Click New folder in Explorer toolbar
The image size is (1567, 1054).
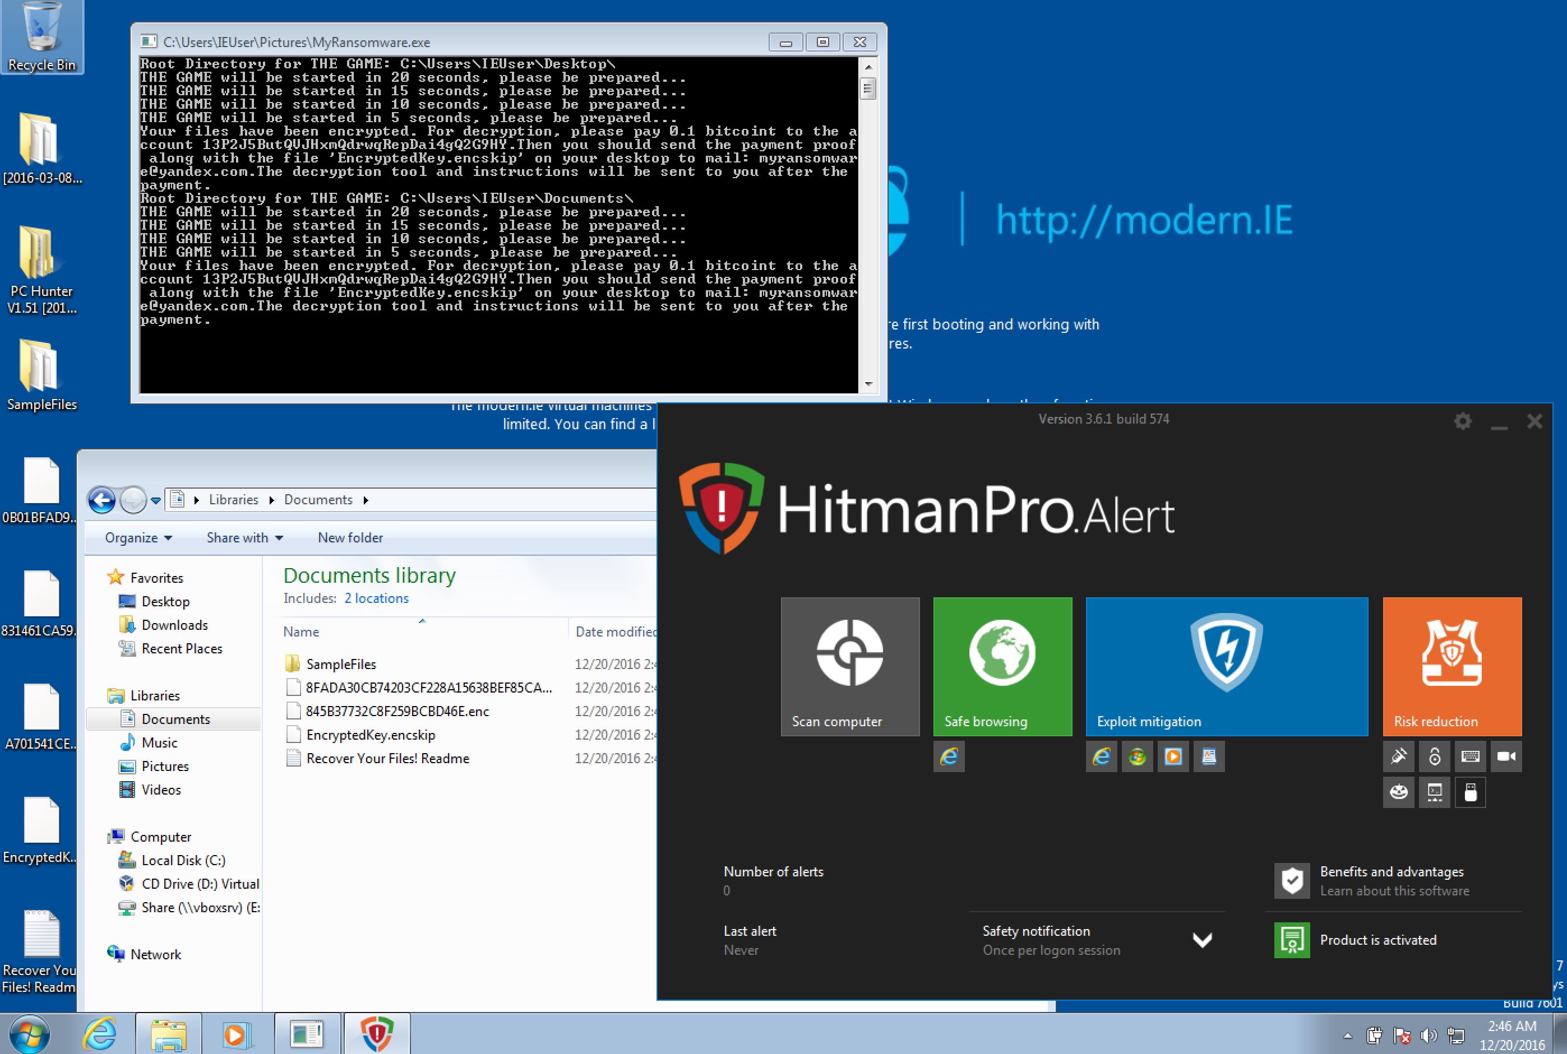pyautogui.click(x=350, y=538)
